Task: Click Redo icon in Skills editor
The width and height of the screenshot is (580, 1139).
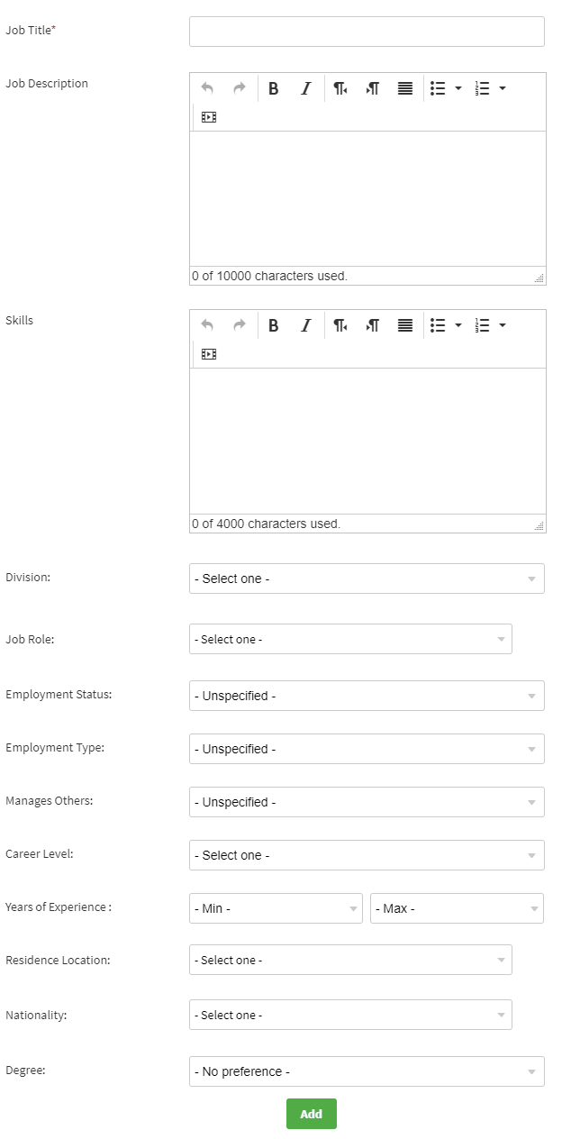Action: point(240,325)
